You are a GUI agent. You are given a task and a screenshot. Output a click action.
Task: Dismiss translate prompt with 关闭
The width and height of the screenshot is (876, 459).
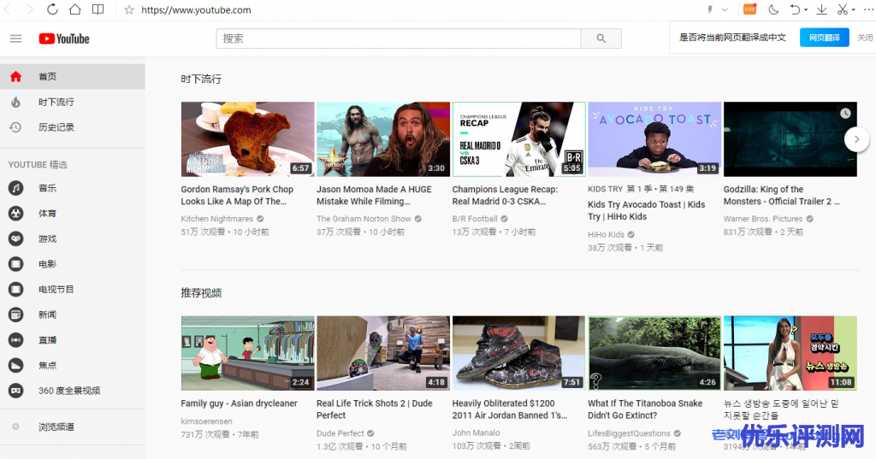pos(866,38)
